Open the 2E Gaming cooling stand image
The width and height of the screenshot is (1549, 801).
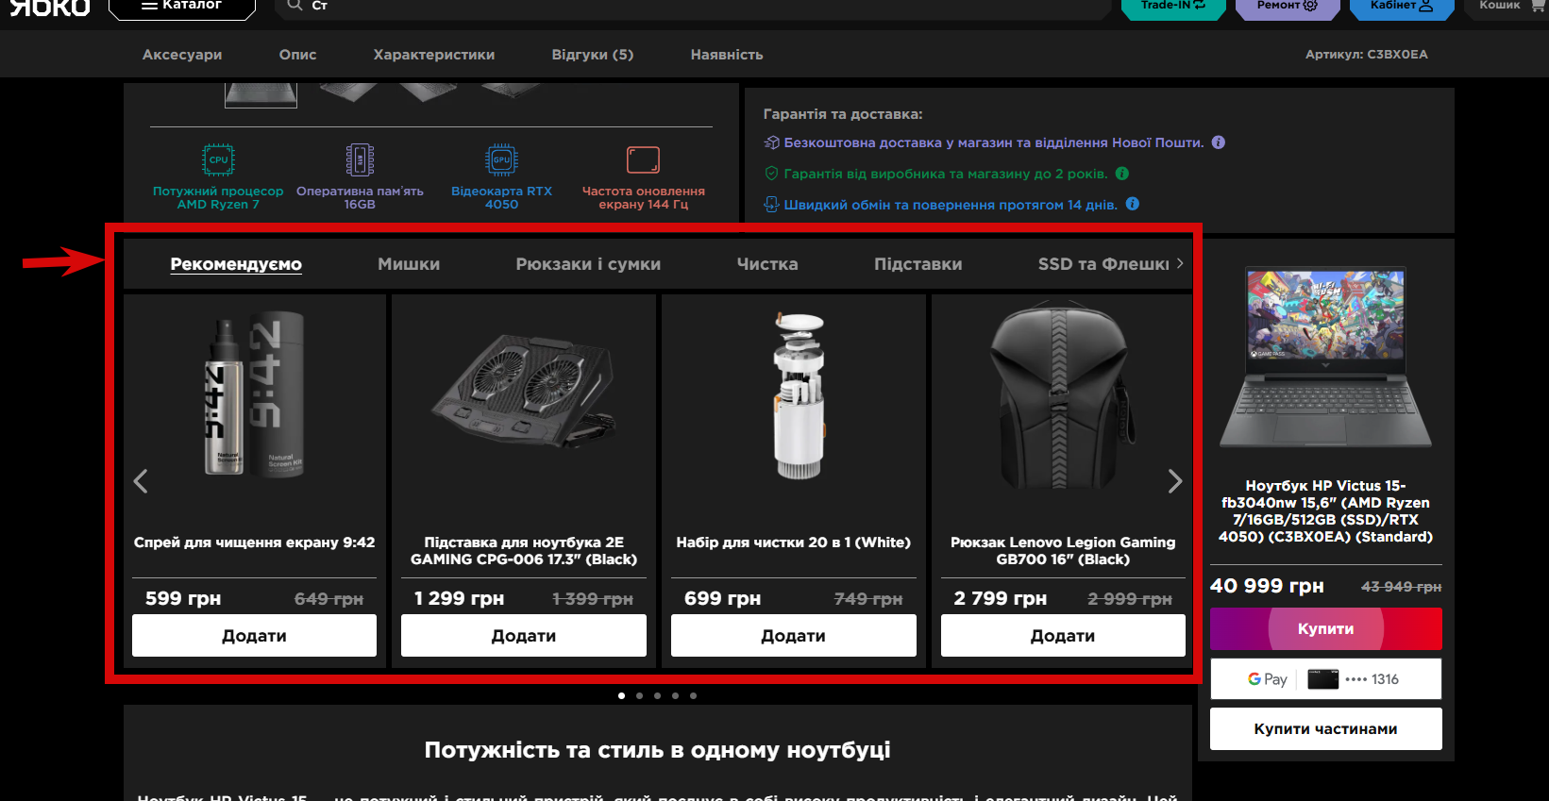click(x=524, y=389)
